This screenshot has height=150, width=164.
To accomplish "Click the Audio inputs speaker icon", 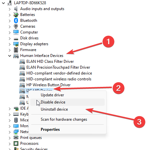I will [16, 9].
